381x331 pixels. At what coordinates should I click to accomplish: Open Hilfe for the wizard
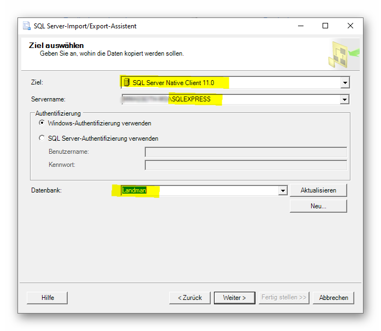pos(47,298)
